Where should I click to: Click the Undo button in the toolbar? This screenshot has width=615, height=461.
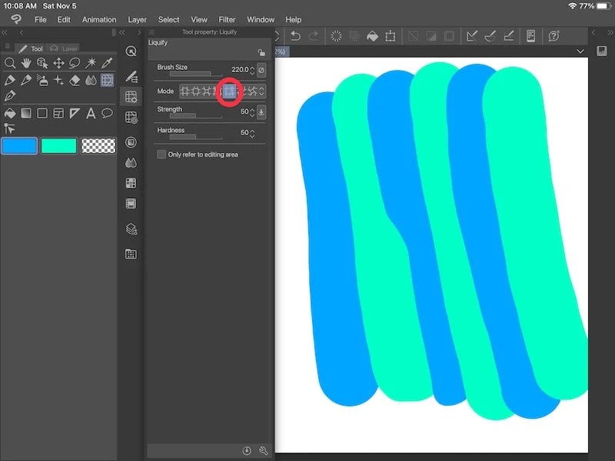coord(294,36)
